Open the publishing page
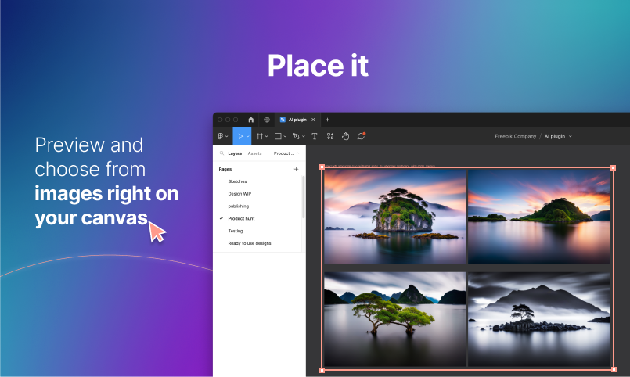The width and height of the screenshot is (630, 377). [238, 206]
